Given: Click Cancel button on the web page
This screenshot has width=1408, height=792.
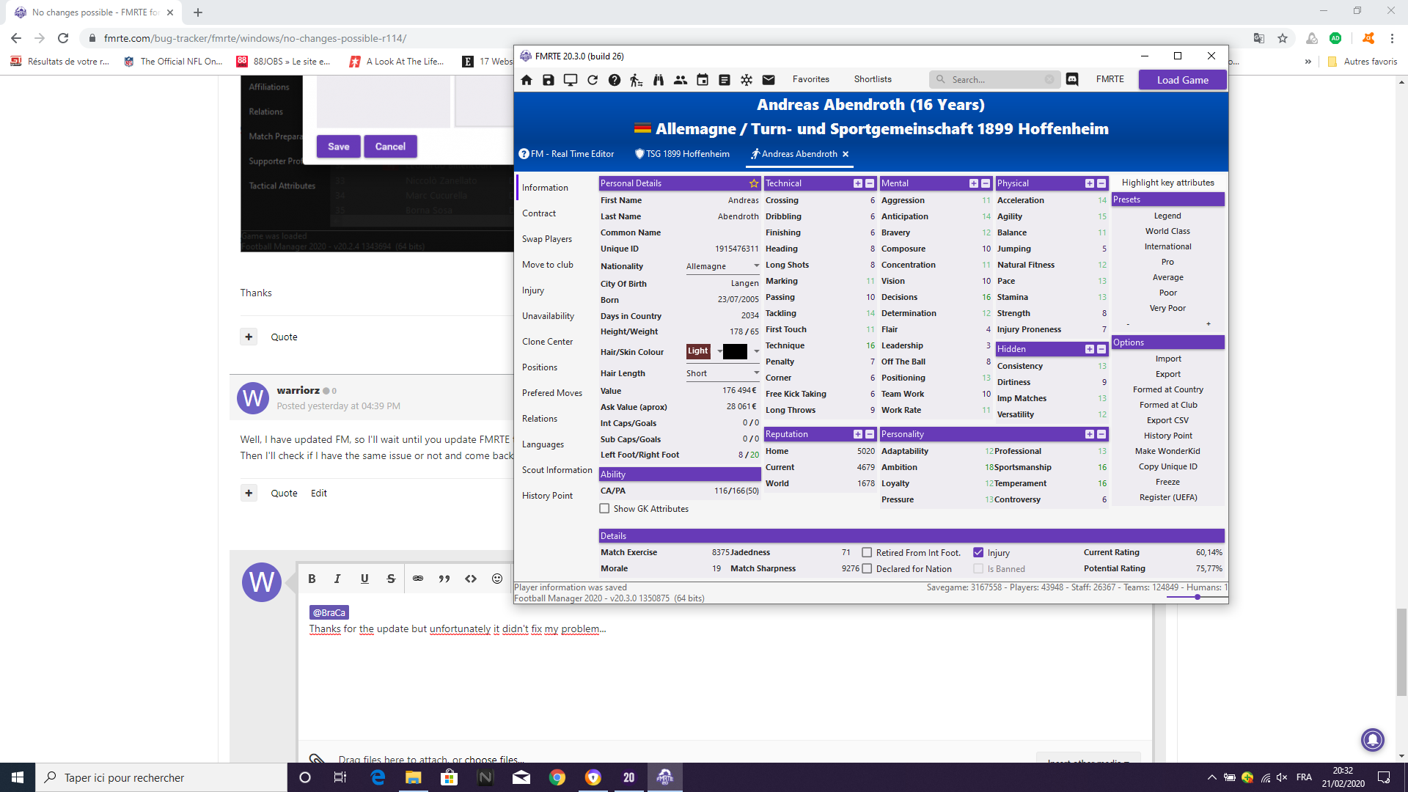Looking at the screenshot, I should pyautogui.click(x=390, y=147).
